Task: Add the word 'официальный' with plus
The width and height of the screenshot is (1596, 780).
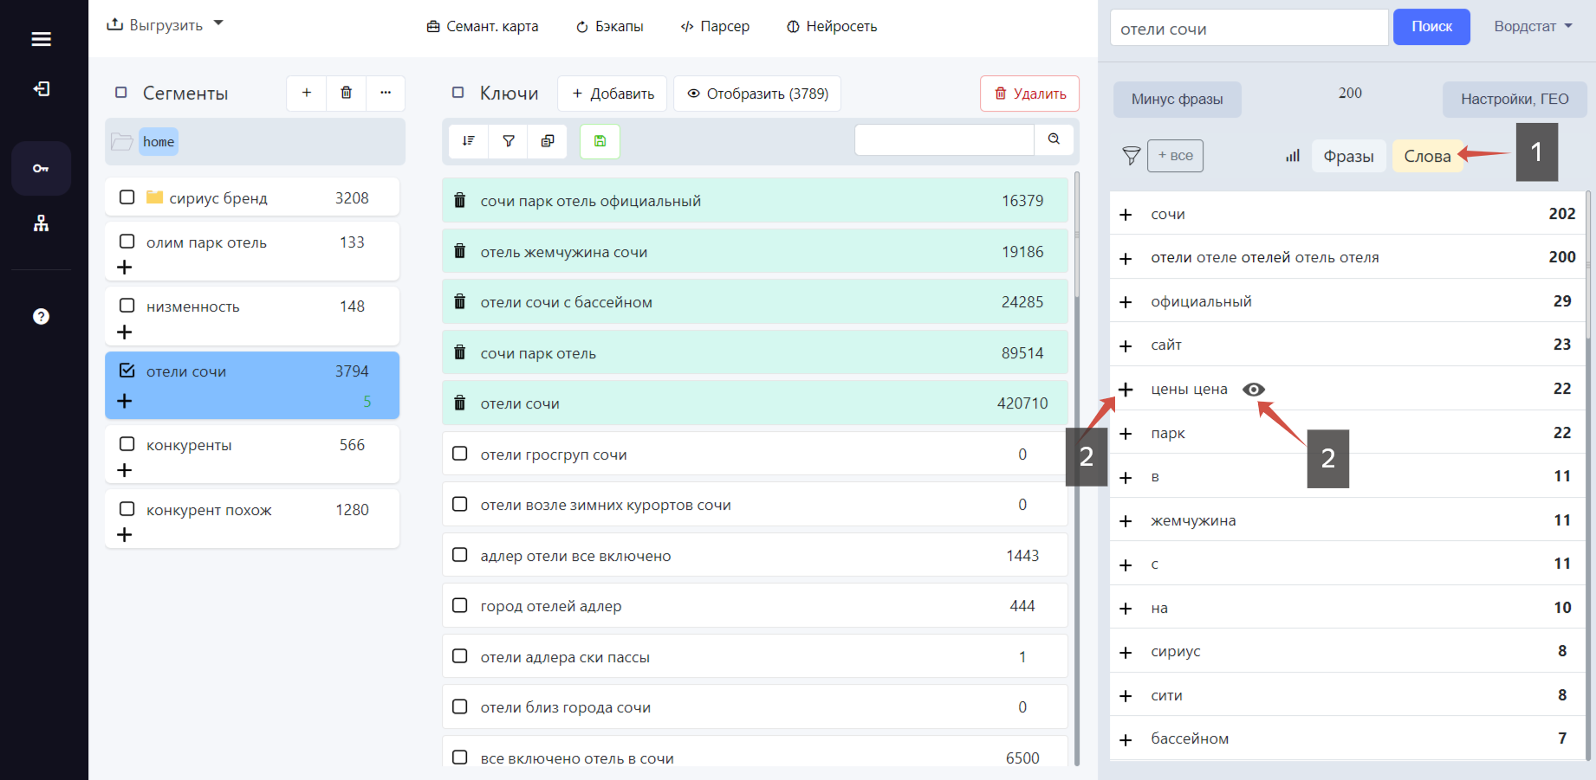Action: [x=1126, y=302]
